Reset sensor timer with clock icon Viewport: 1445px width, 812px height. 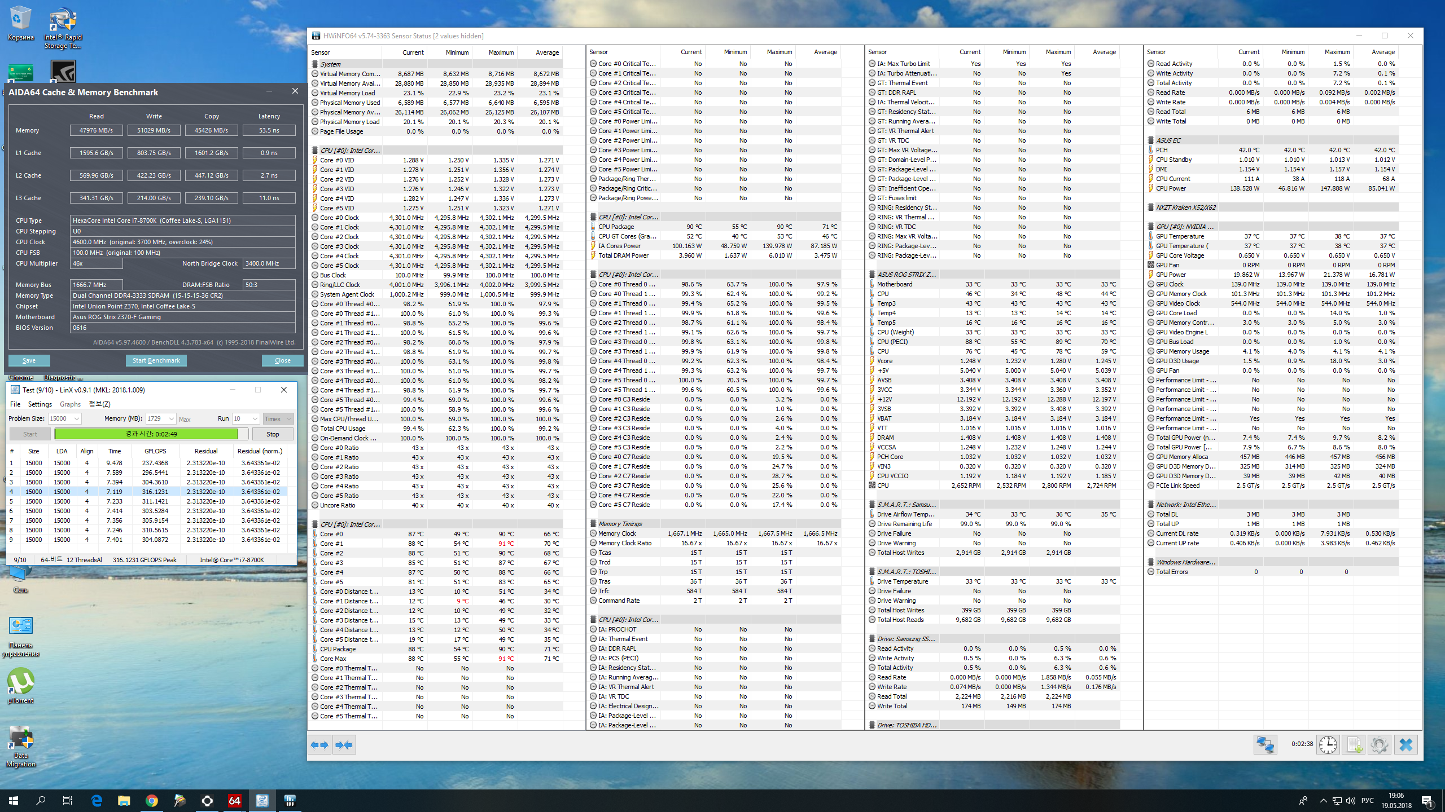tap(1328, 745)
